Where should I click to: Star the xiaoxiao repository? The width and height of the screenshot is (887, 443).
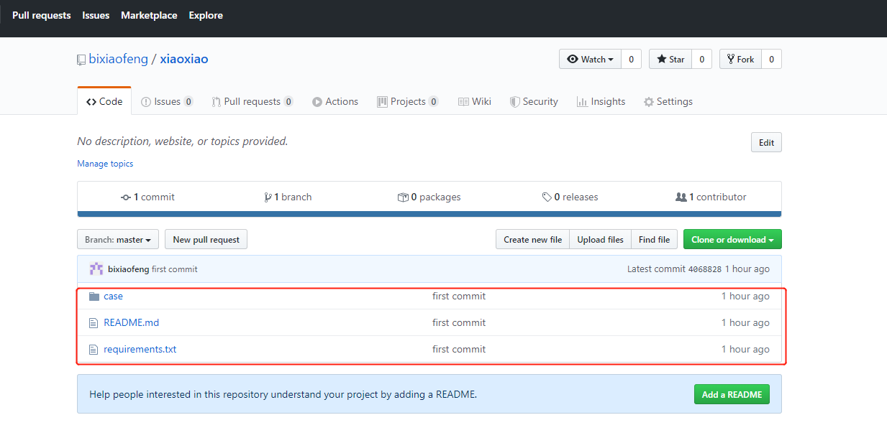click(670, 60)
